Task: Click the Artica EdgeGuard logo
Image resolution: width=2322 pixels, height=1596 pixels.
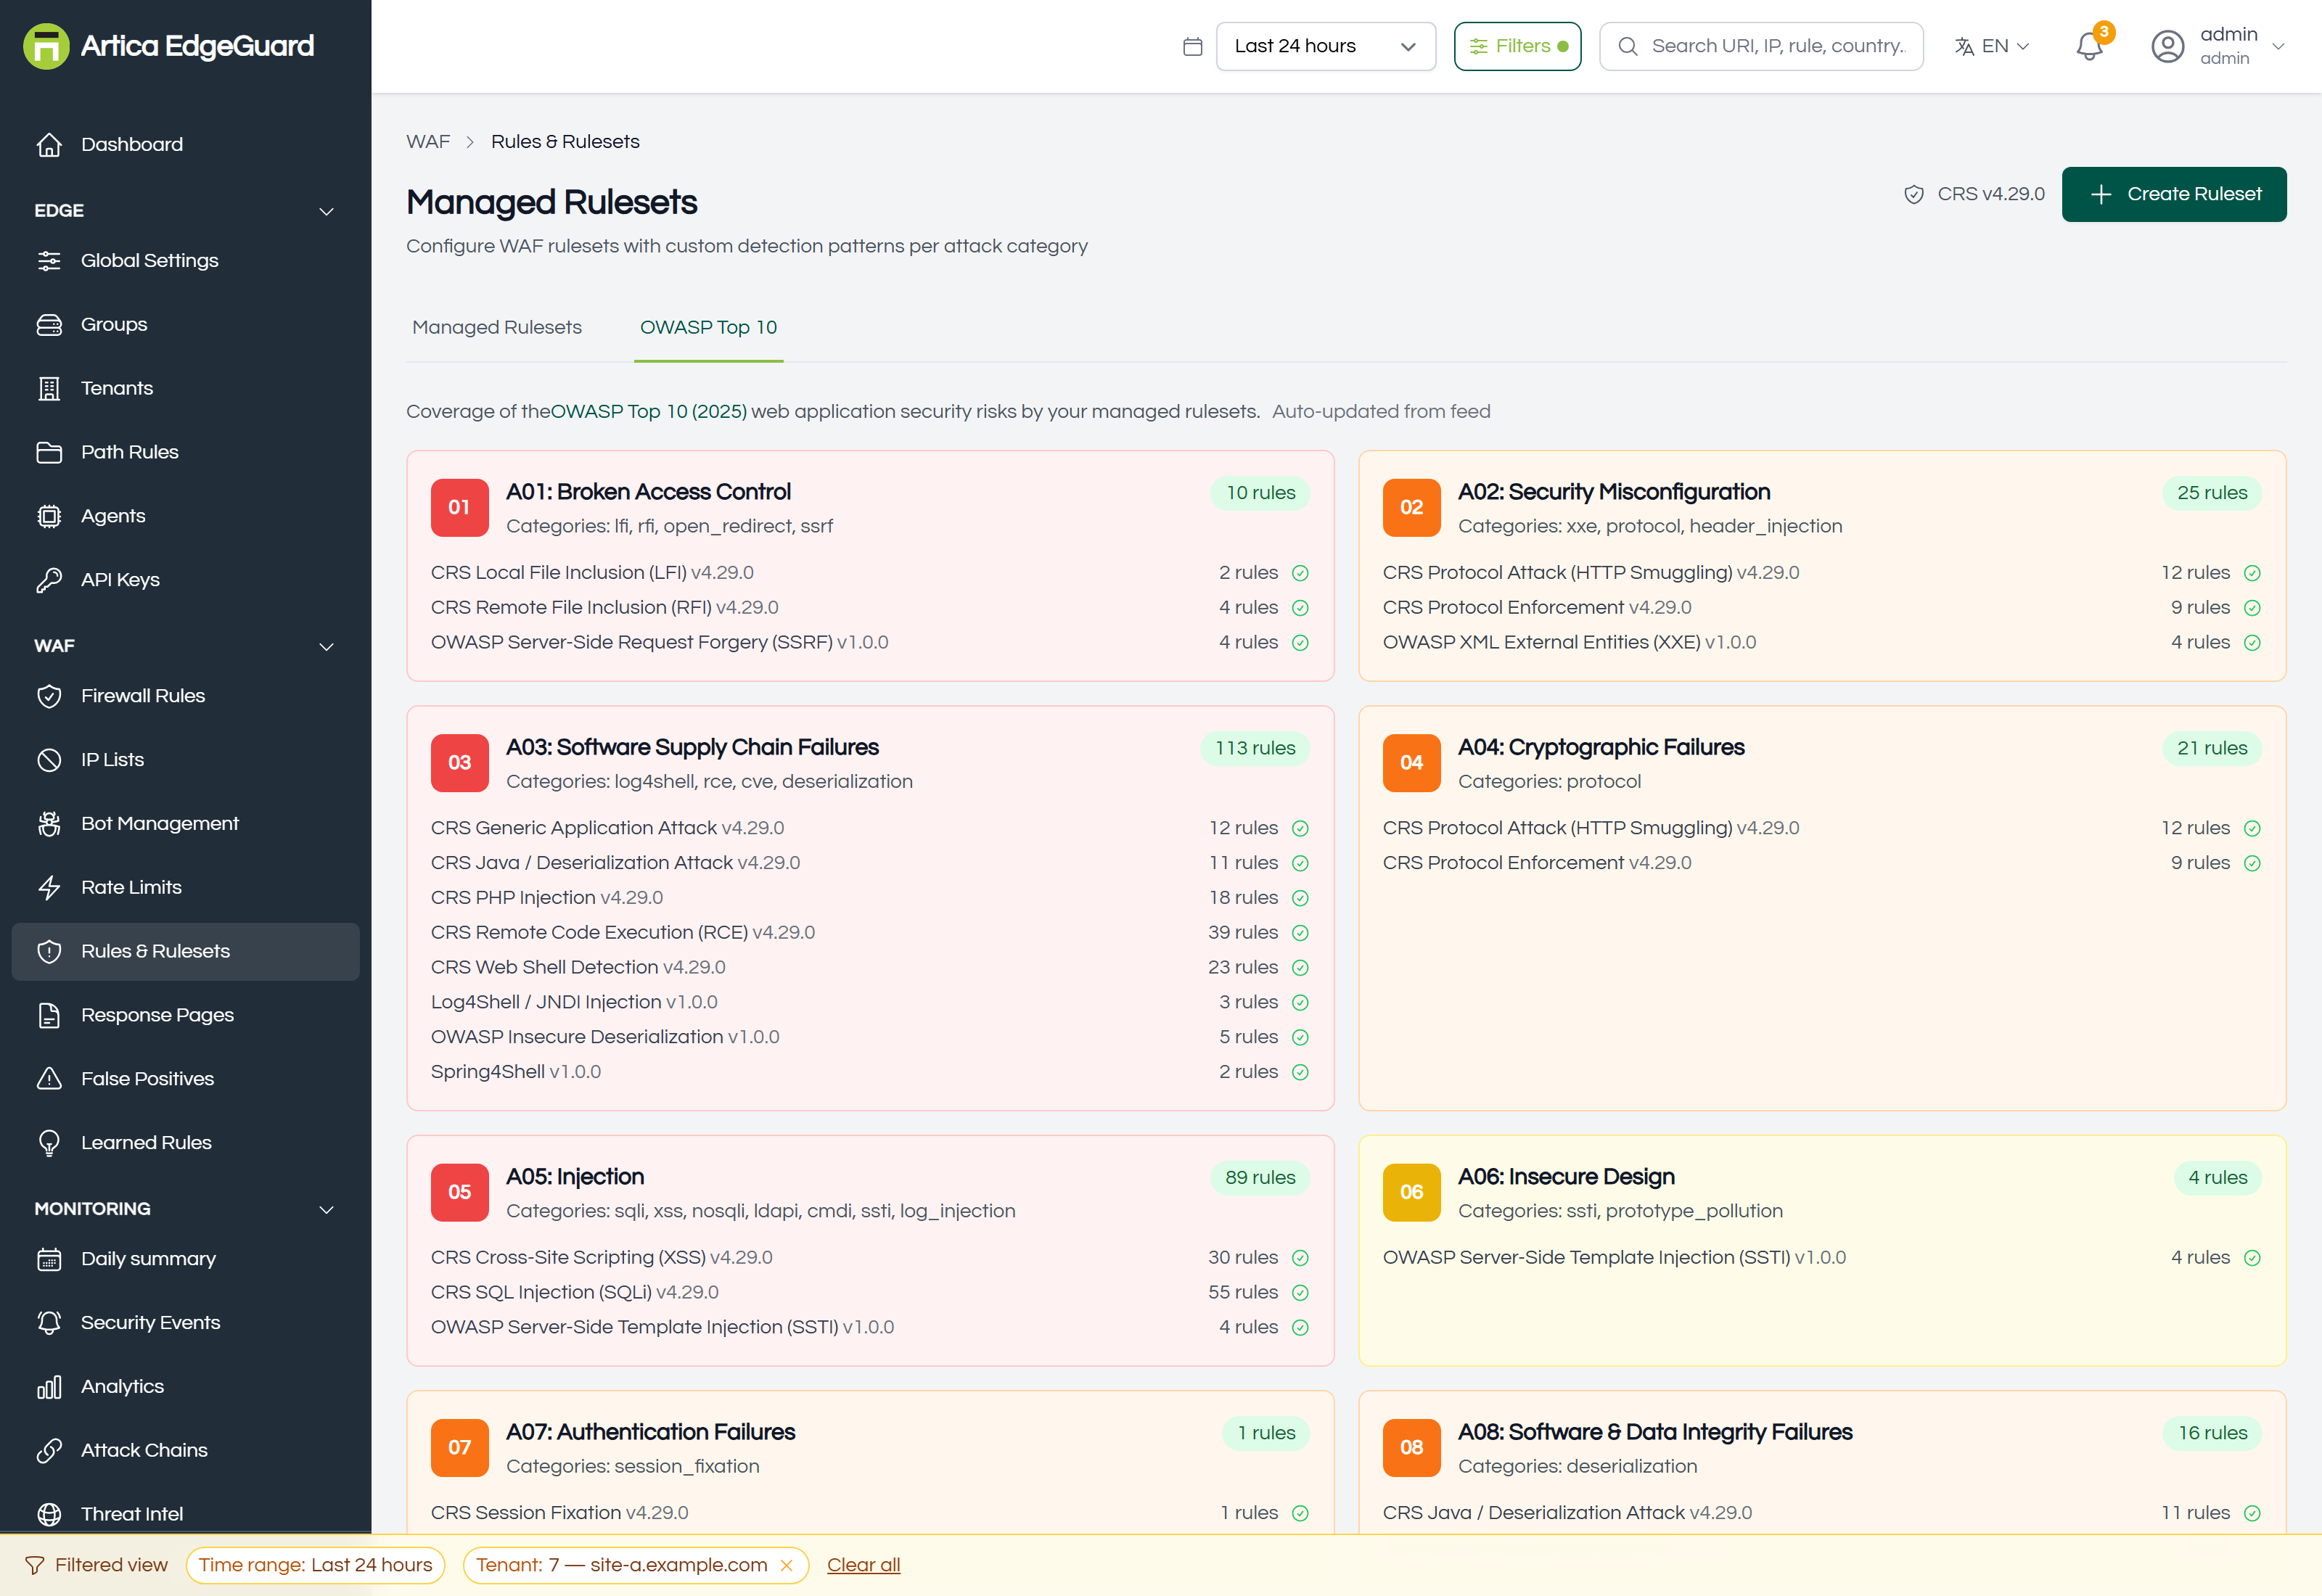Action: (168, 46)
